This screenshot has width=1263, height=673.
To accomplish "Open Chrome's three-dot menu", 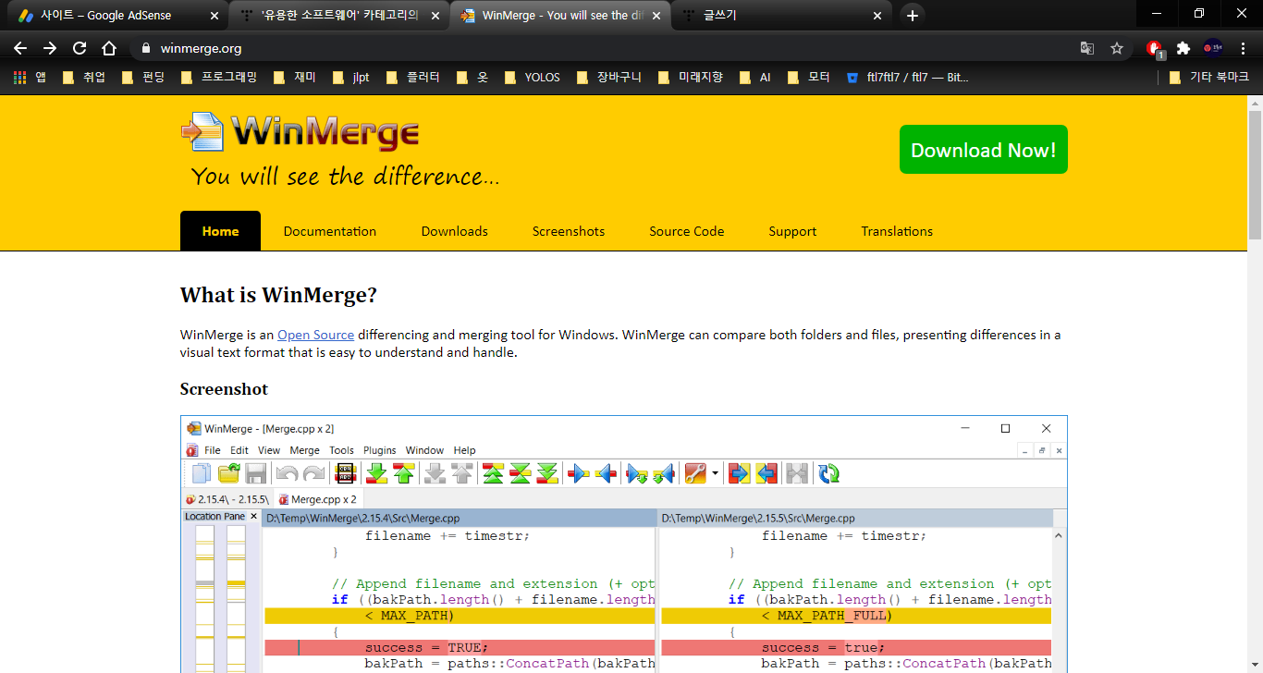I will tap(1243, 48).
